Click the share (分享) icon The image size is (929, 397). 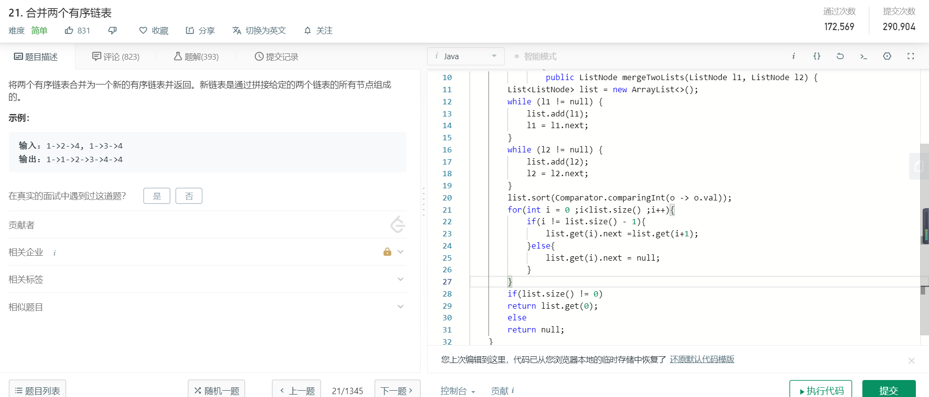click(190, 31)
